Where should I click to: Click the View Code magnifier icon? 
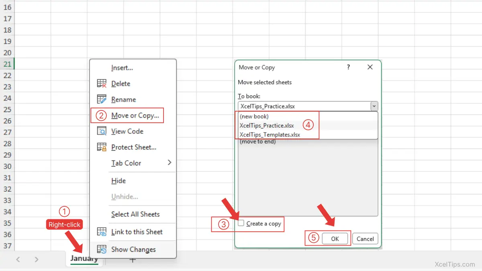[102, 131]
